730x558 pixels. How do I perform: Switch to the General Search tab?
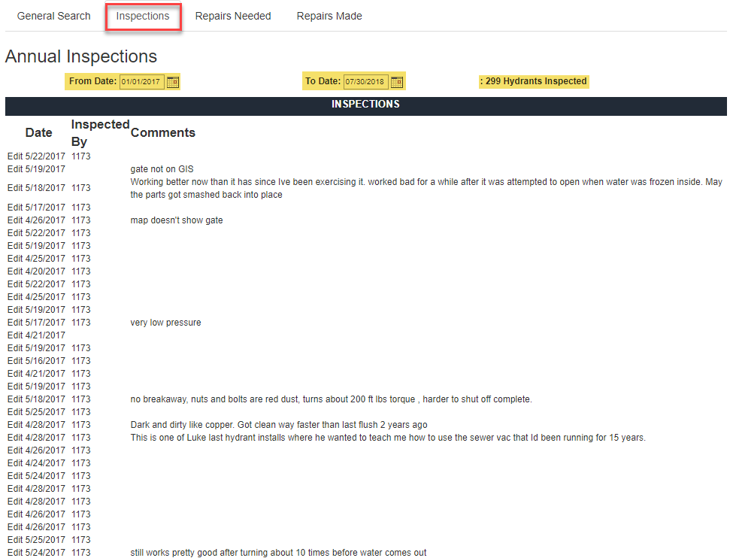point(53,16)
